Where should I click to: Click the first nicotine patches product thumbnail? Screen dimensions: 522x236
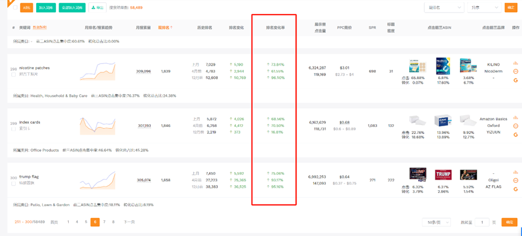418,66
